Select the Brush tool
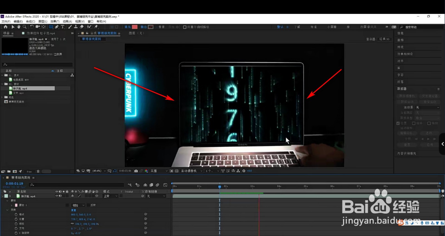445x236 pixels. 70,27
